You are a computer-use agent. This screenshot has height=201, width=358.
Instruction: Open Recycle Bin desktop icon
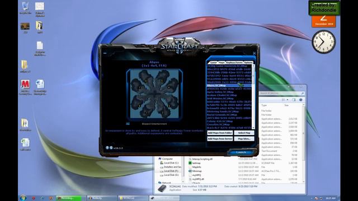[25, 8]
